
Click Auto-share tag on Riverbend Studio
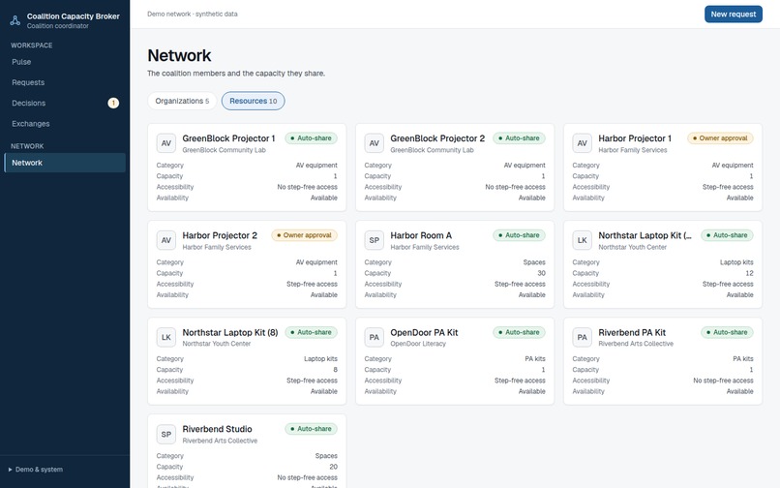point(311,429)
